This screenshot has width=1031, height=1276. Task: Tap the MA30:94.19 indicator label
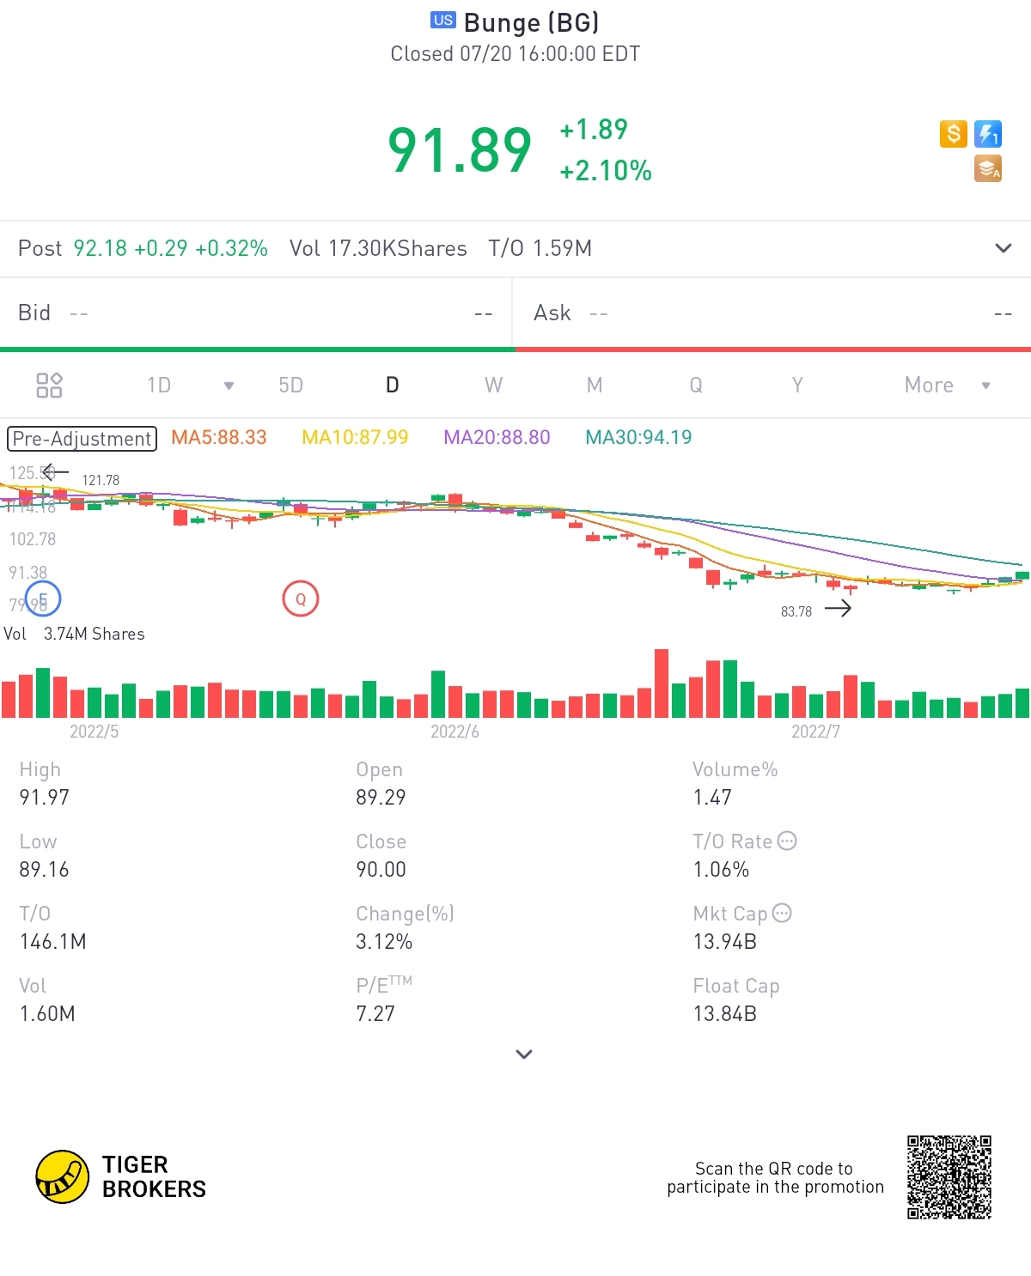[x=638, y=437]
